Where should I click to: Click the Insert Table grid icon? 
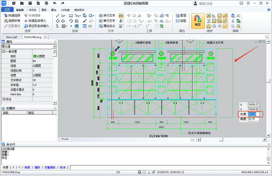[85, 26]
